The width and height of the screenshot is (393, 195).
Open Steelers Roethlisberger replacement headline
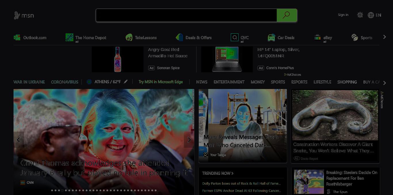[352, 178]
